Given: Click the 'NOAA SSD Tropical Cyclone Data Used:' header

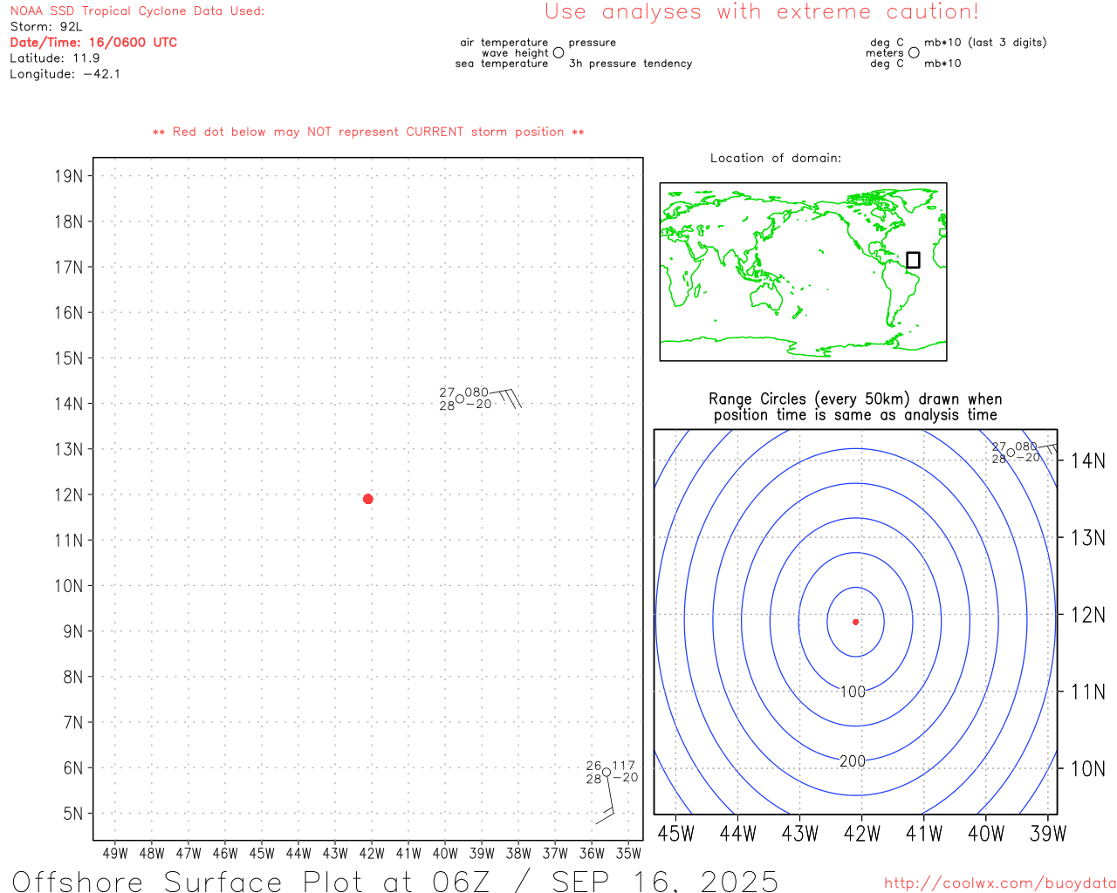Looking at the screenshot, I should tap(137, 11).
